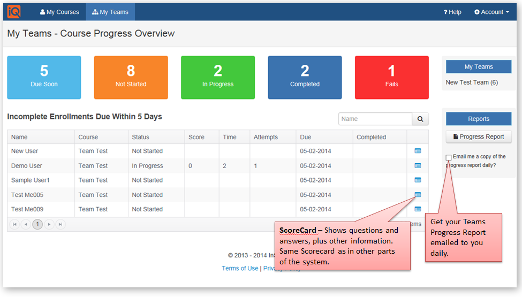This screenshot has height=297, width=522.
Task: Open scorecard for Test Me009 row
Action: point(418,209)
